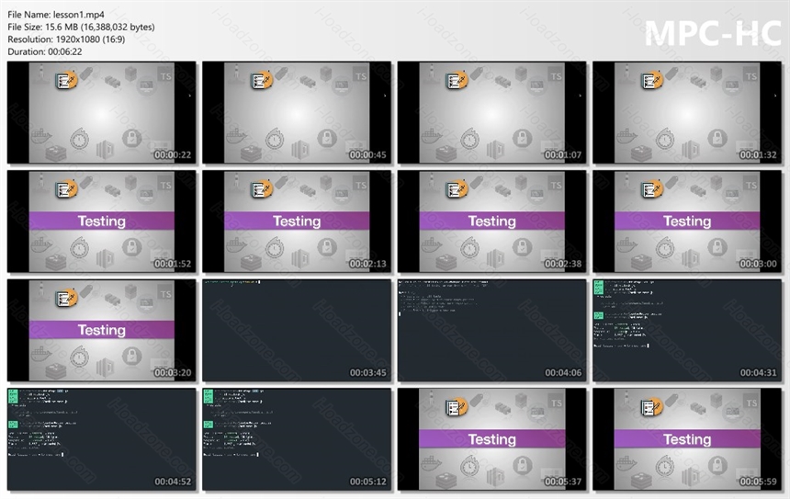Select the Testing frame at 00:02:13
The height and width of the screenshot is (499, 790).
click(x=297, y=221)
